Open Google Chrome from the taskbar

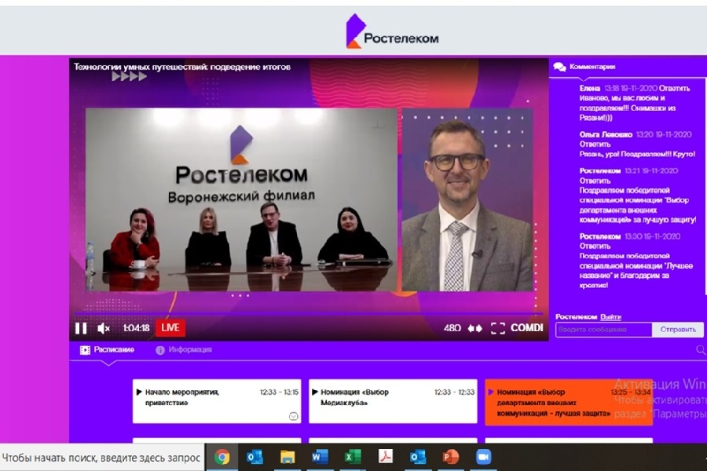tap(222, 458)
